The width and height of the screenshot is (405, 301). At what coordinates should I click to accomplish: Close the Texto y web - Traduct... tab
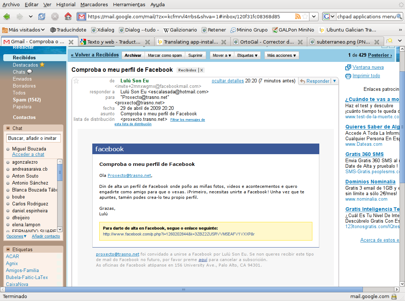148,42
